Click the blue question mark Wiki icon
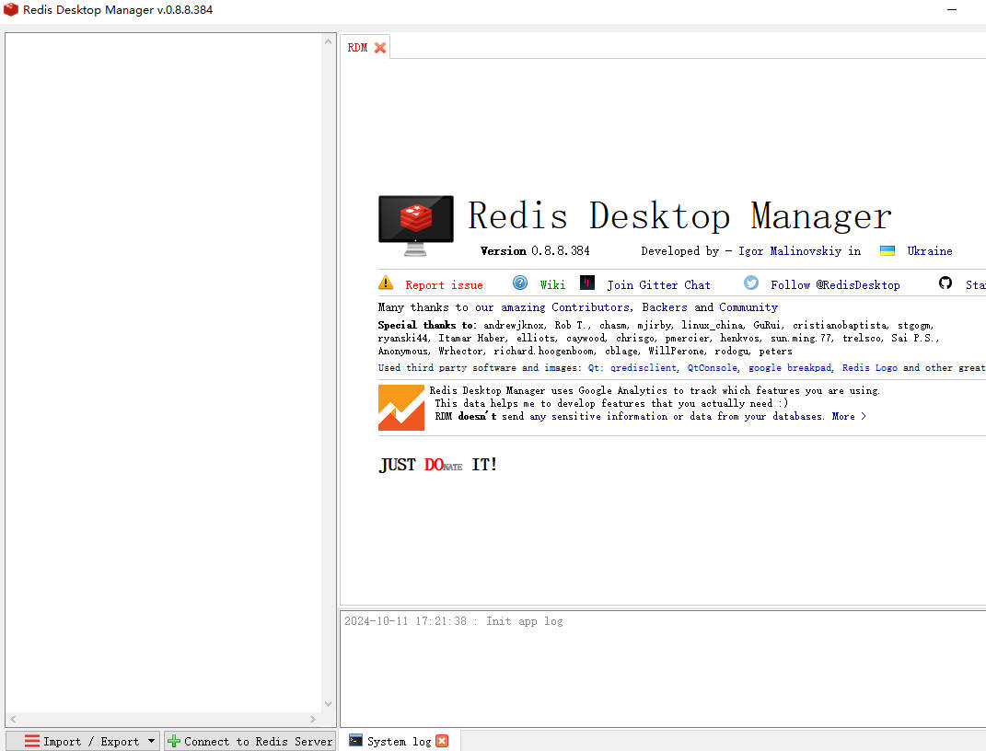This screenshot has height=751, width=986. pyautogui.click(x=520, y=283)
